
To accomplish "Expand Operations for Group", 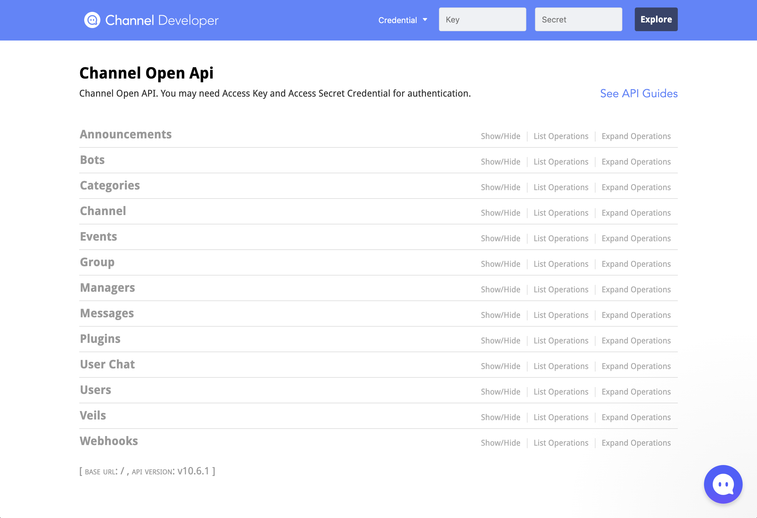I will tap(636, 264).
